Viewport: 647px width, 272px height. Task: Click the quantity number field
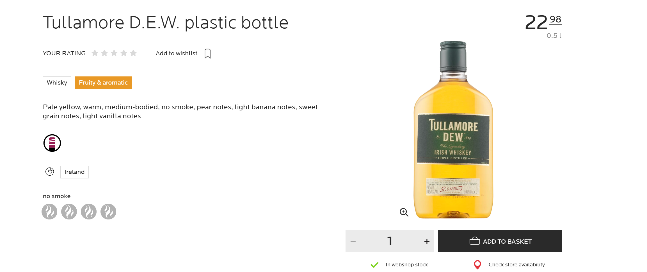coord(390,241)
